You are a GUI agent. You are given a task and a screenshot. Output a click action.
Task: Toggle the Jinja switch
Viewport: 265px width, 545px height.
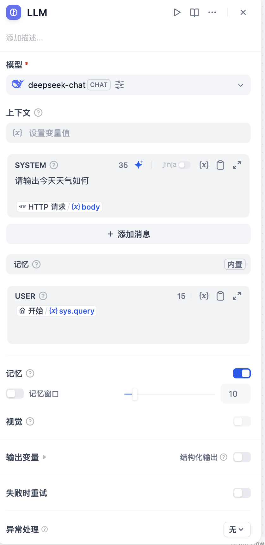tap(184, 165)
